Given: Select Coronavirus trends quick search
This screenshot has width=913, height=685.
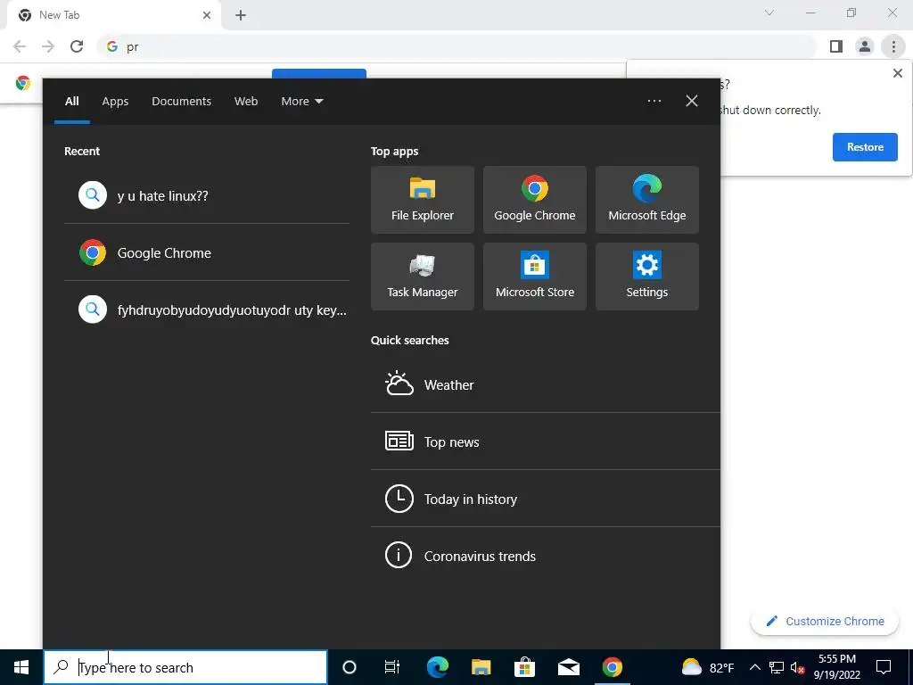Looking at the screenshot, I should pos(545,556).
